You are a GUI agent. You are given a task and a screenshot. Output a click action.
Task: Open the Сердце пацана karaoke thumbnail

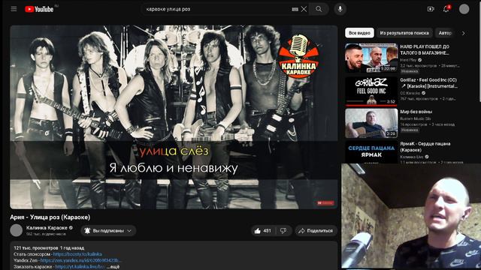pos(371,152)
